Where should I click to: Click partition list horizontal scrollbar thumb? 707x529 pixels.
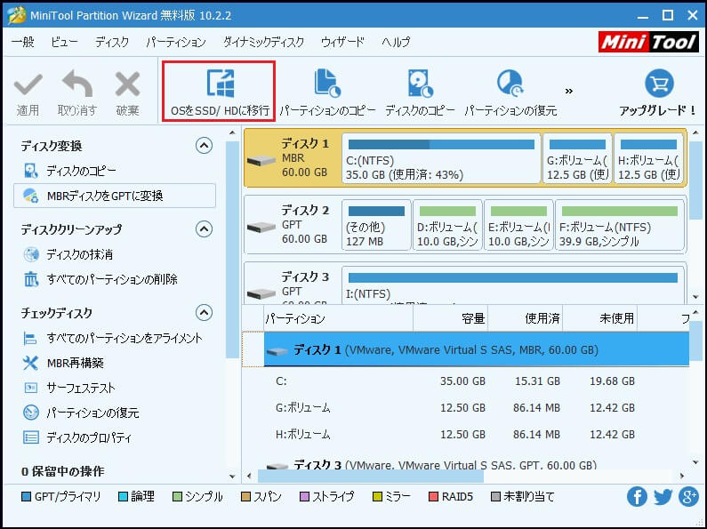click(371, 476)
